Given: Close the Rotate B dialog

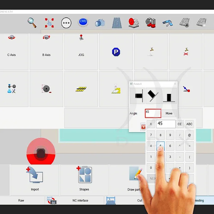Looking at the screenshot, I should 175,84.
